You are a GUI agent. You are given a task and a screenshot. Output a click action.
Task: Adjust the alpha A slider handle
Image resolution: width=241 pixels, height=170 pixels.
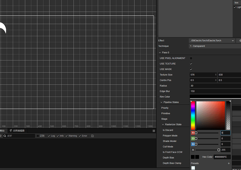219,150
